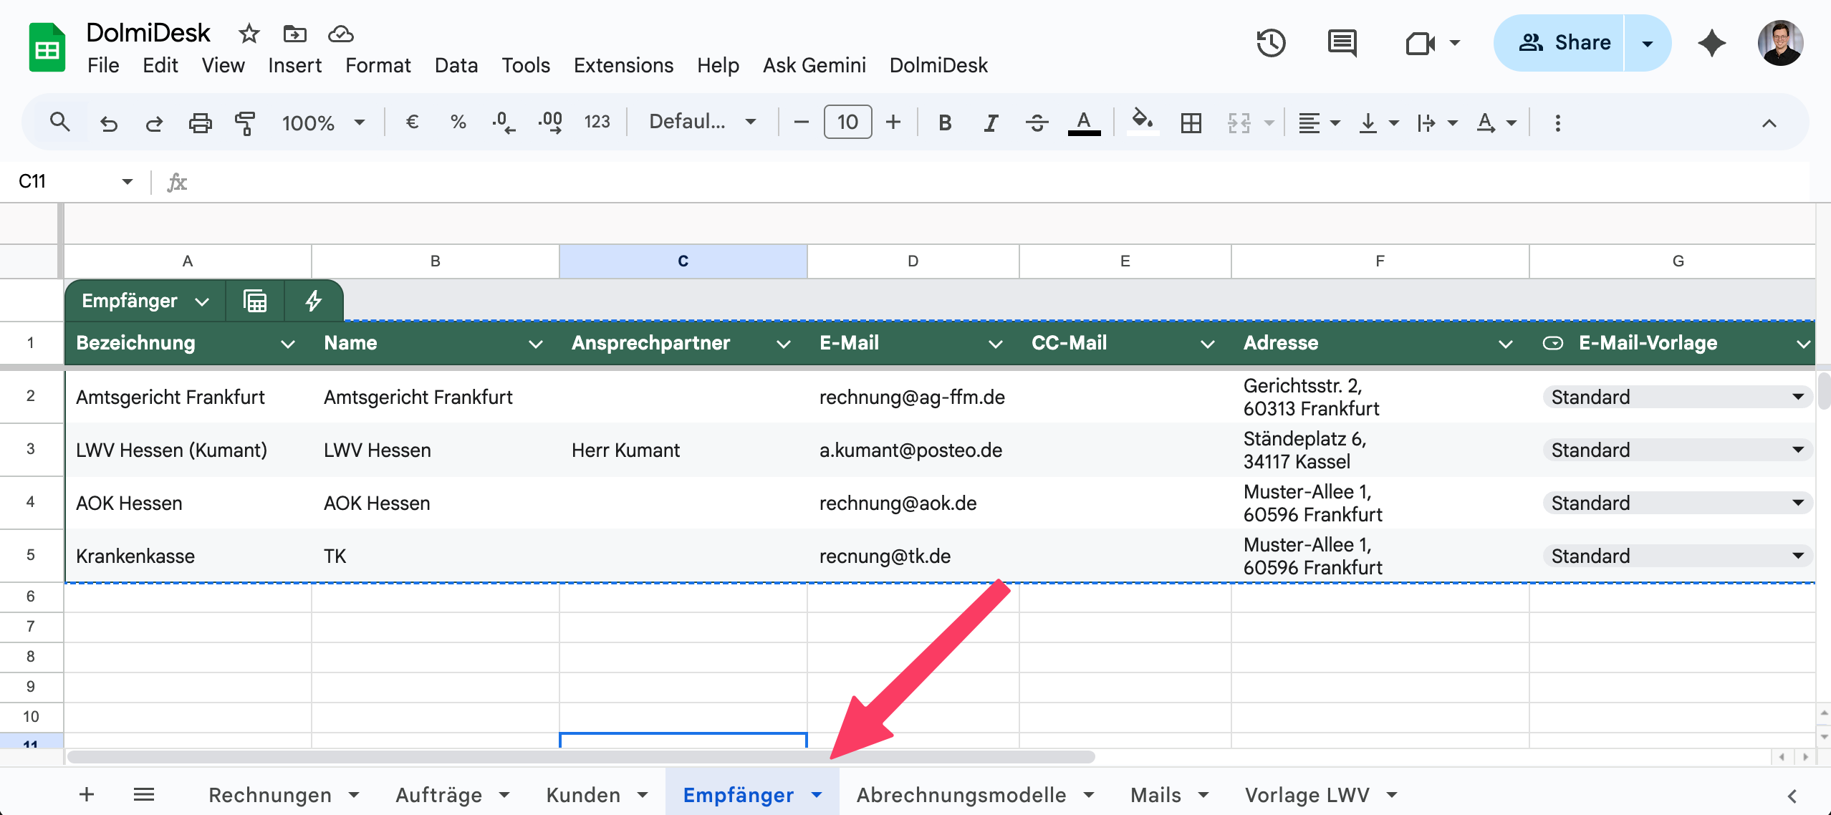Click the lightning bolt table actions icon
1831x815 pixels.
coord(313,301)
